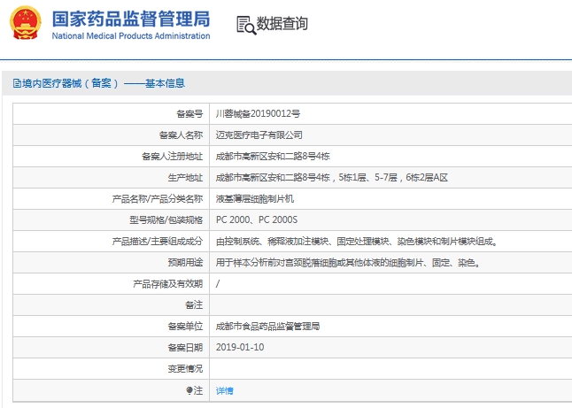Click the 生产地址 row label
572x408 pixels.
(185, 178)
